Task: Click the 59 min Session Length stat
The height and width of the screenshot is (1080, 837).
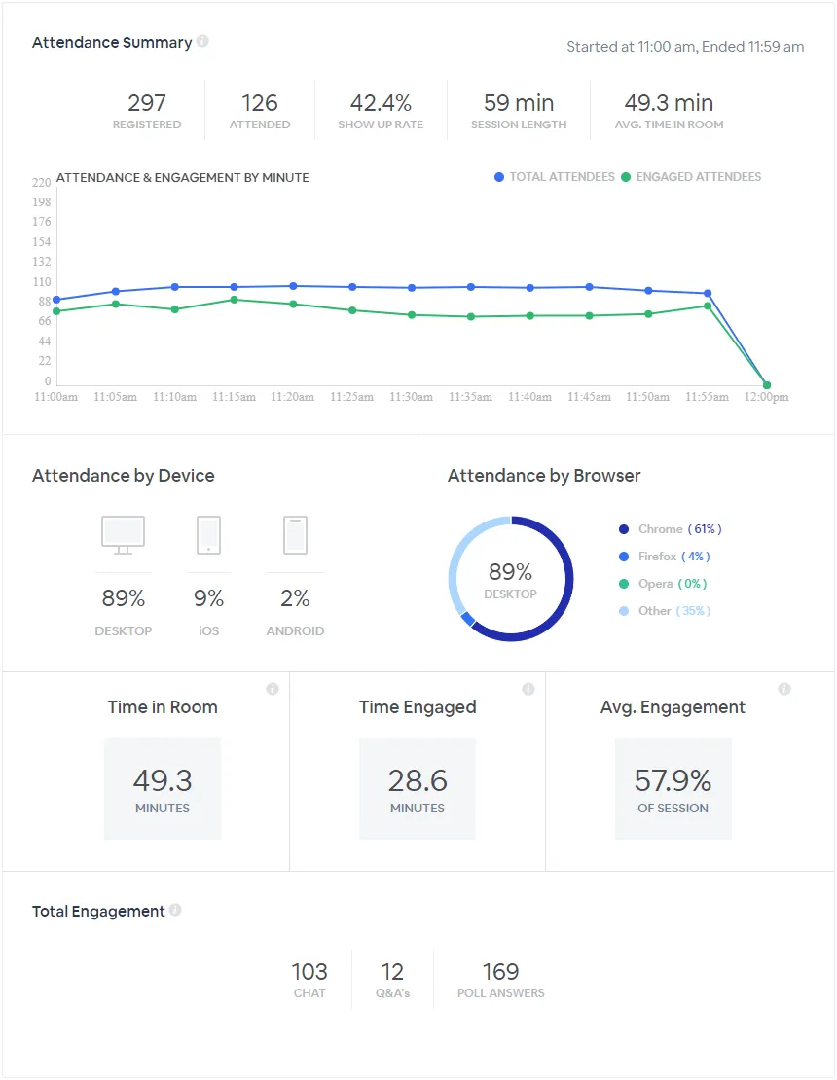Action: pyautogui.click(x=519, y=110)
